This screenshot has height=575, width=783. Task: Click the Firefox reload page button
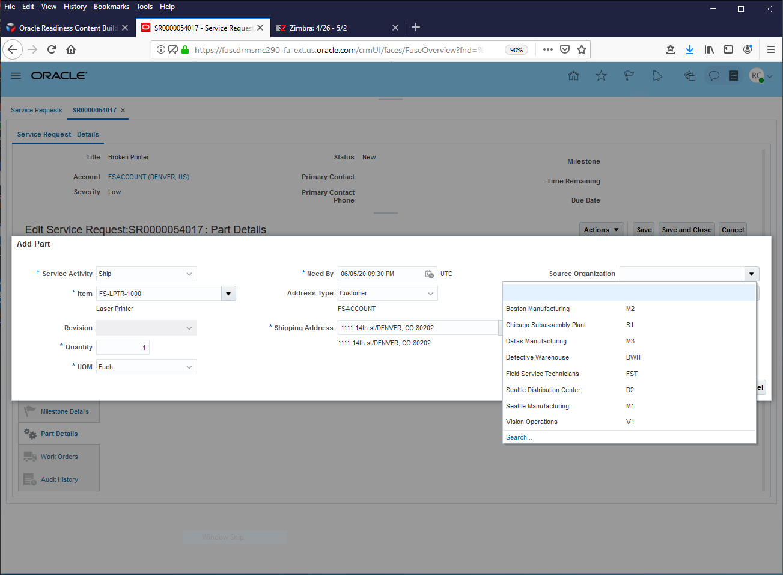(x=52, y=49)
